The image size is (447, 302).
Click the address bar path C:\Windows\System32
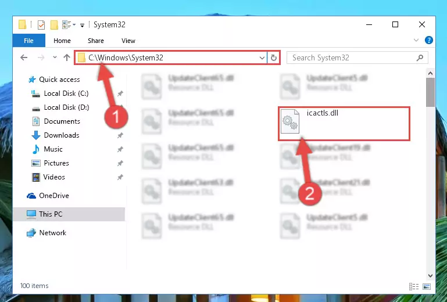click(126, 58)
